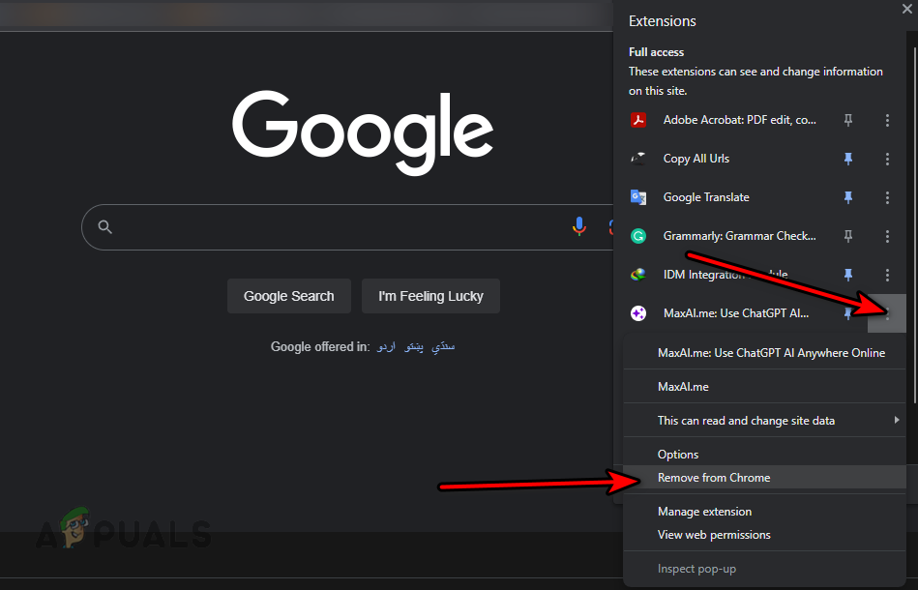This screenshot has width=918, height=590.
Task: Click the magnifier icon inside the search box
Action: point(104,226)
